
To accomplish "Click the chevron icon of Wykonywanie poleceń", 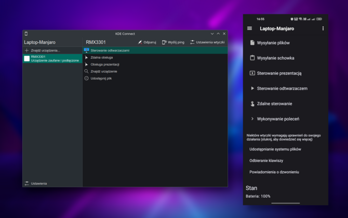I will tap(252, 119).
